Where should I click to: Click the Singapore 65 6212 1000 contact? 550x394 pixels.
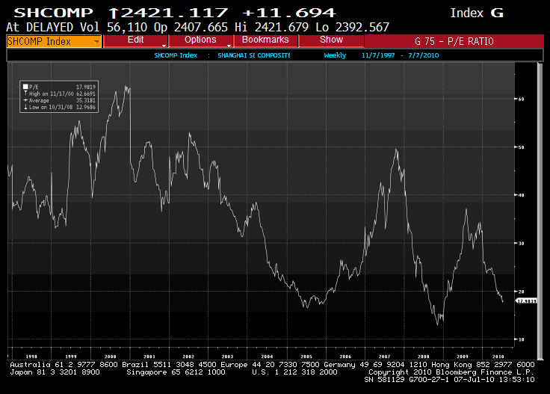click(x=176, y=372)
